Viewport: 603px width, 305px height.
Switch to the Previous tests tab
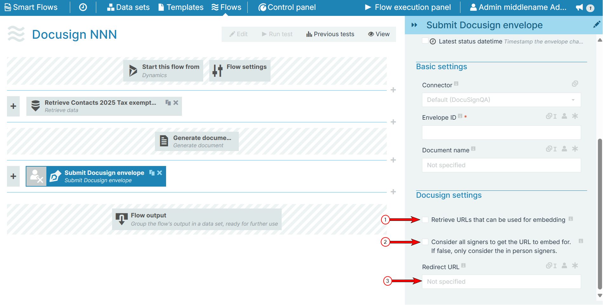tap(330, 34)
